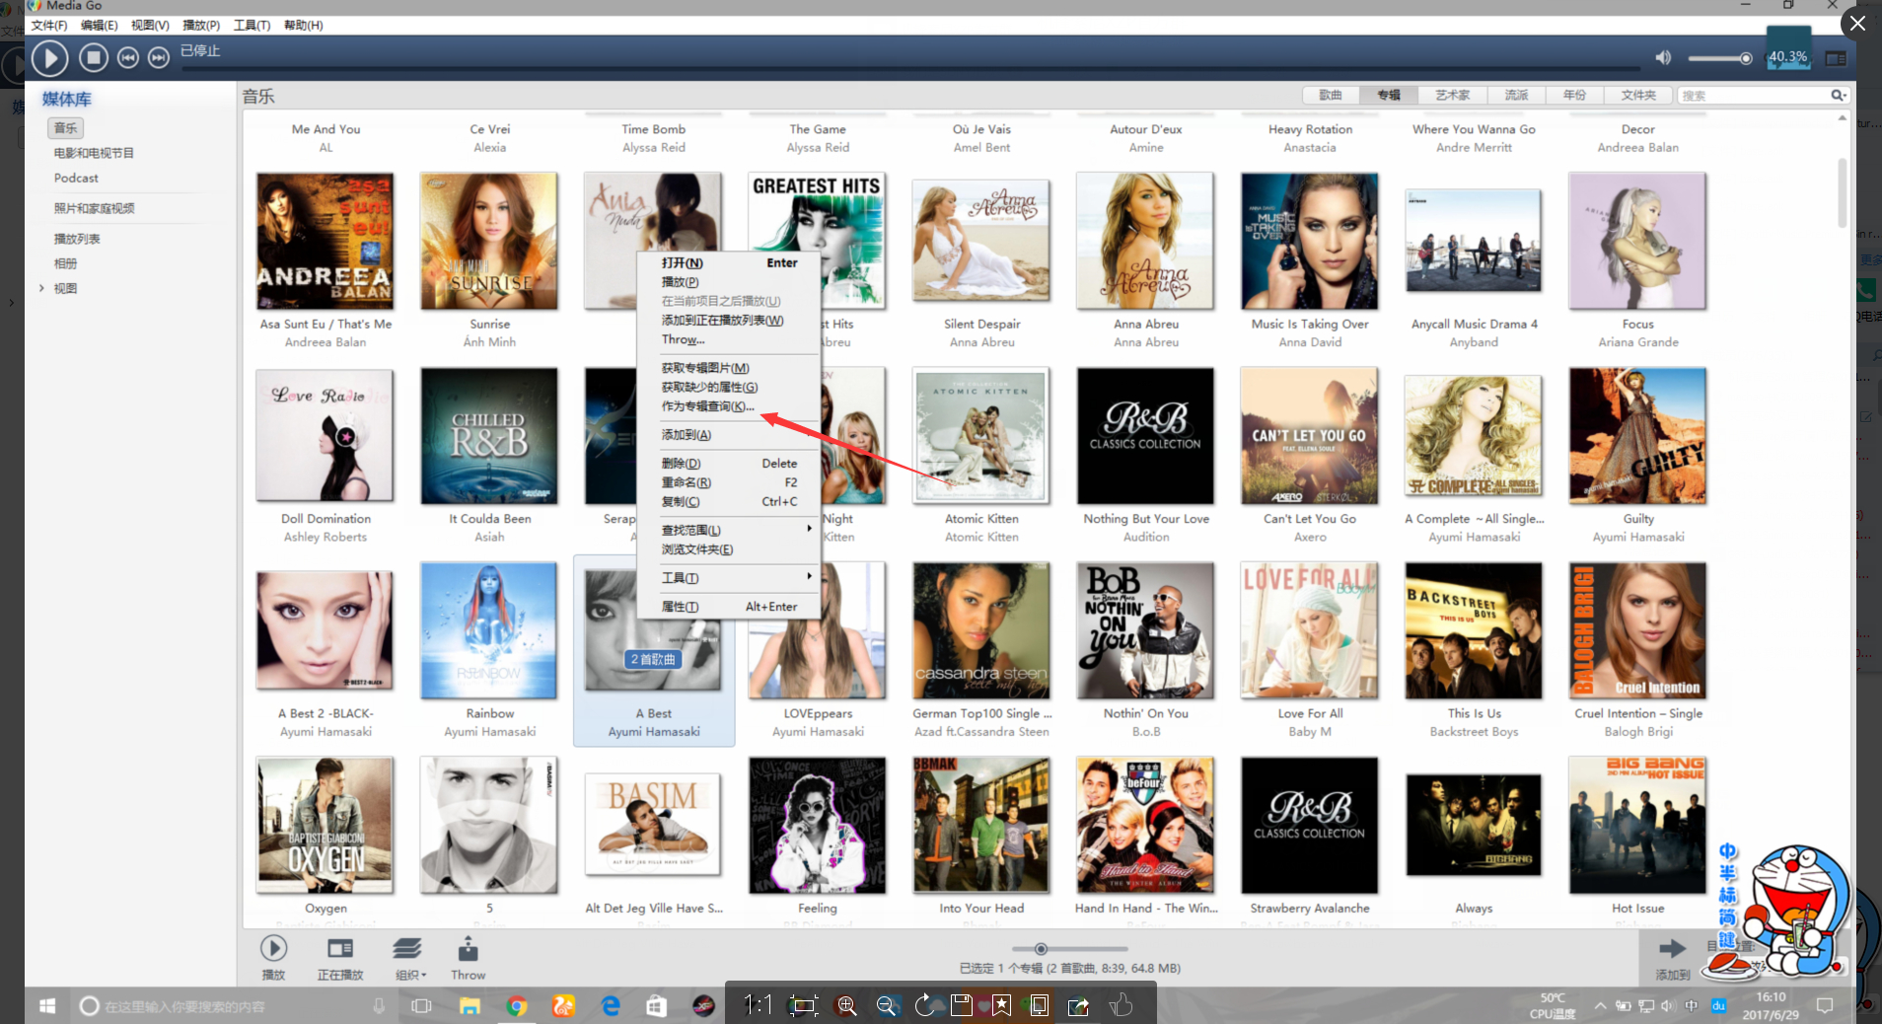Viewport: 1882px width, 1024px height.
Task: Adjust the volume slider knob
Action: [1746, 58]
